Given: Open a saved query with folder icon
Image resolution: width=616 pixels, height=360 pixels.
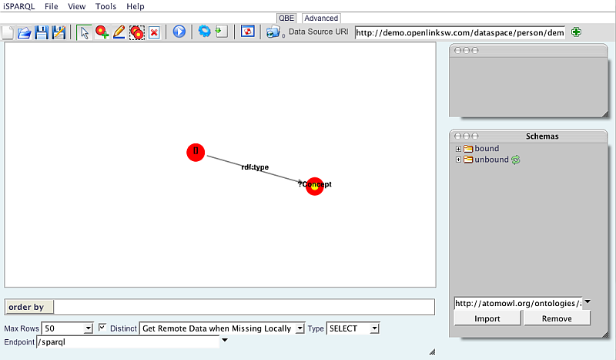Looking at the screenshot, I should pos(25,32).
